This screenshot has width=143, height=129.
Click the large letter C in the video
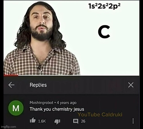coord(104,32)
